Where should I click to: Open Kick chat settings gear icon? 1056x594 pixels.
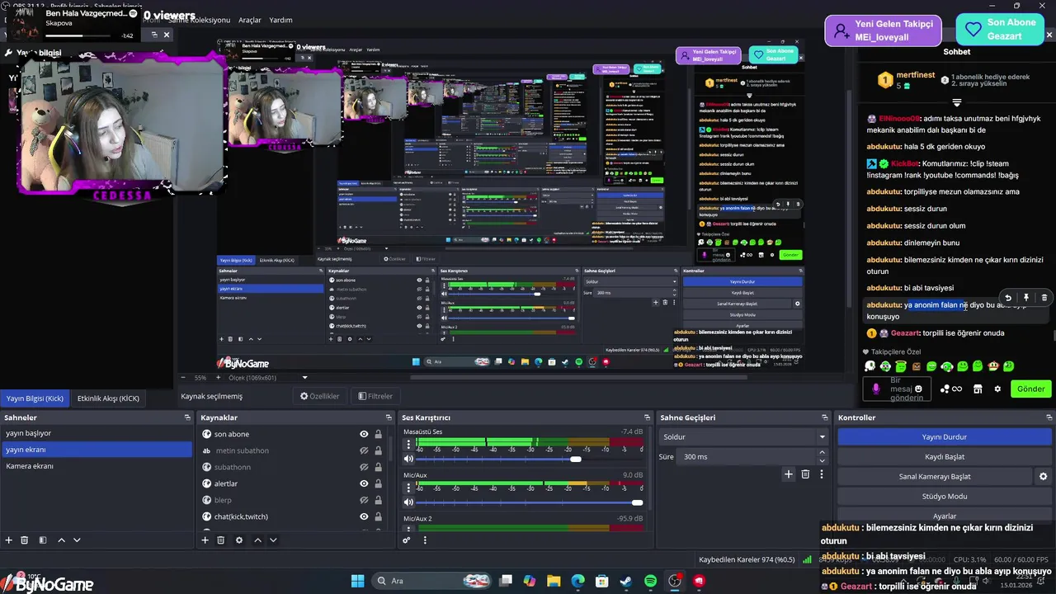pos(997,389)
